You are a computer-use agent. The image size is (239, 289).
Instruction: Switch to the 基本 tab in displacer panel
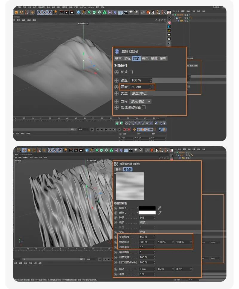point(118,58)
